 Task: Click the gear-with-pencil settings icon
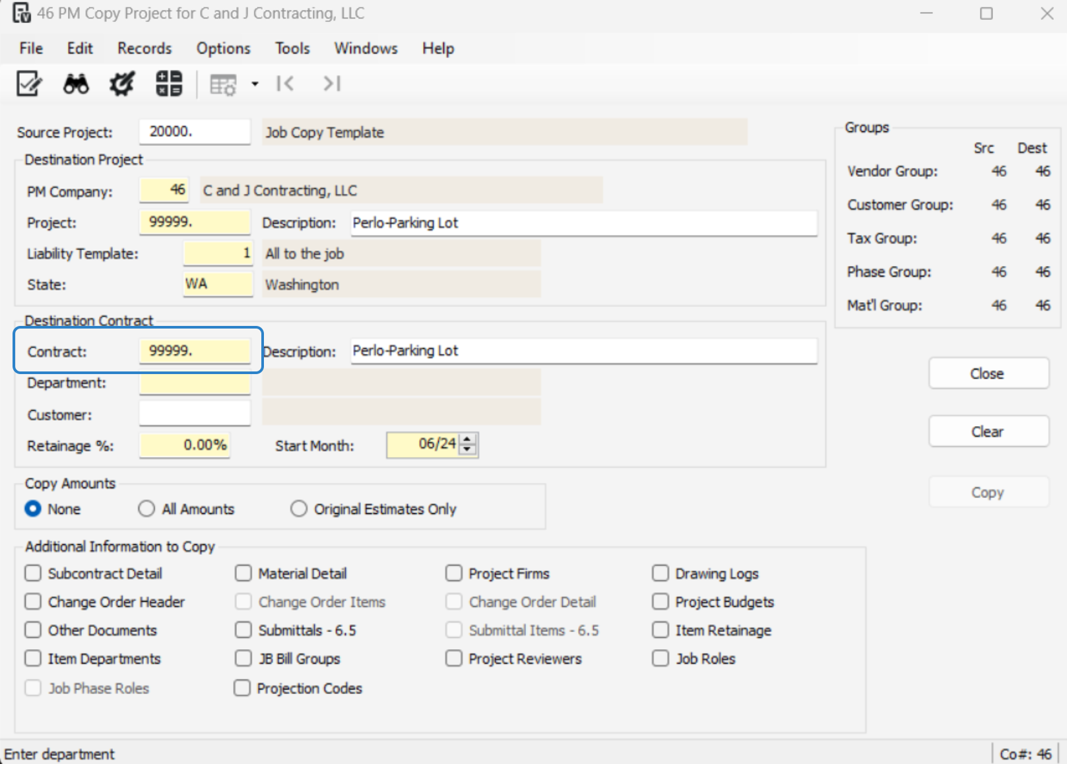pyautogui.click(x=122, y=84)
